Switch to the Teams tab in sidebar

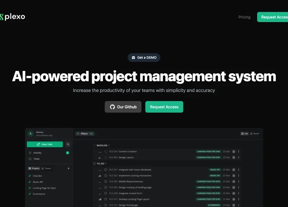click(46, 168)
